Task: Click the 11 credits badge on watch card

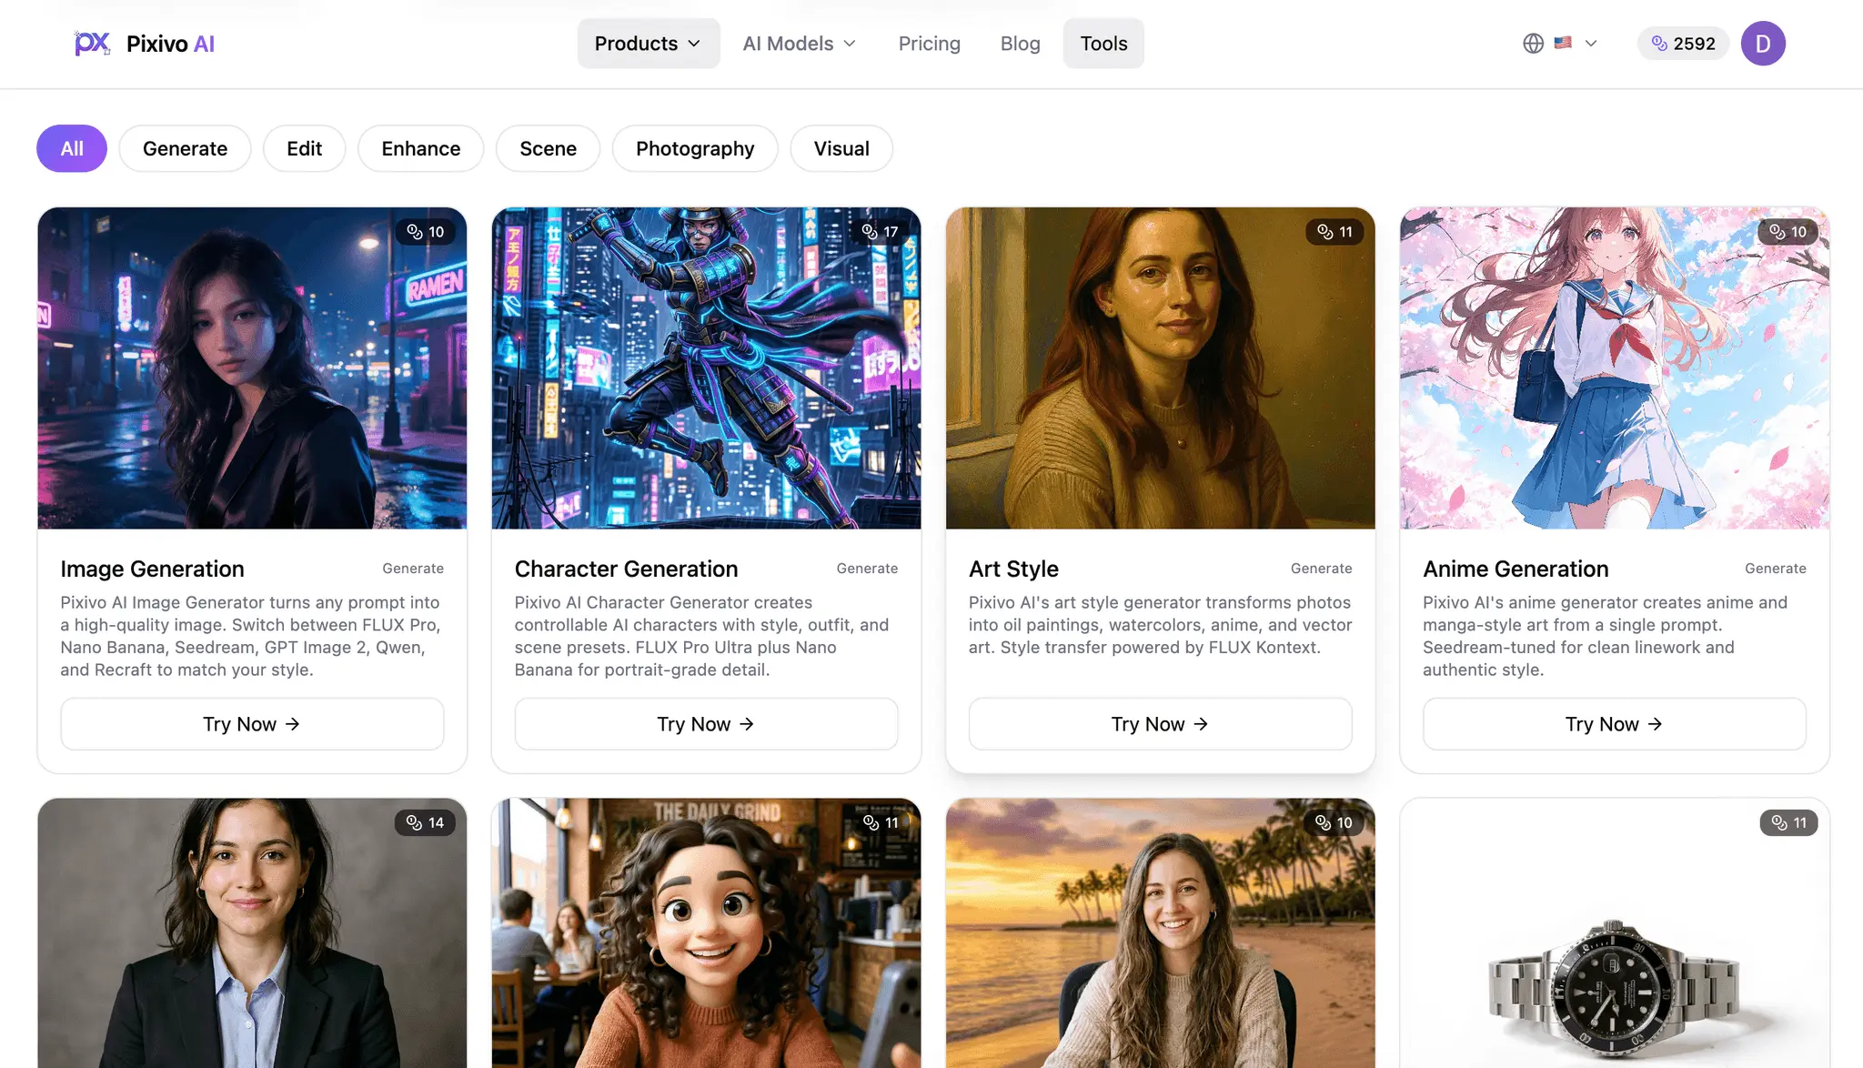Action: 1788,822
